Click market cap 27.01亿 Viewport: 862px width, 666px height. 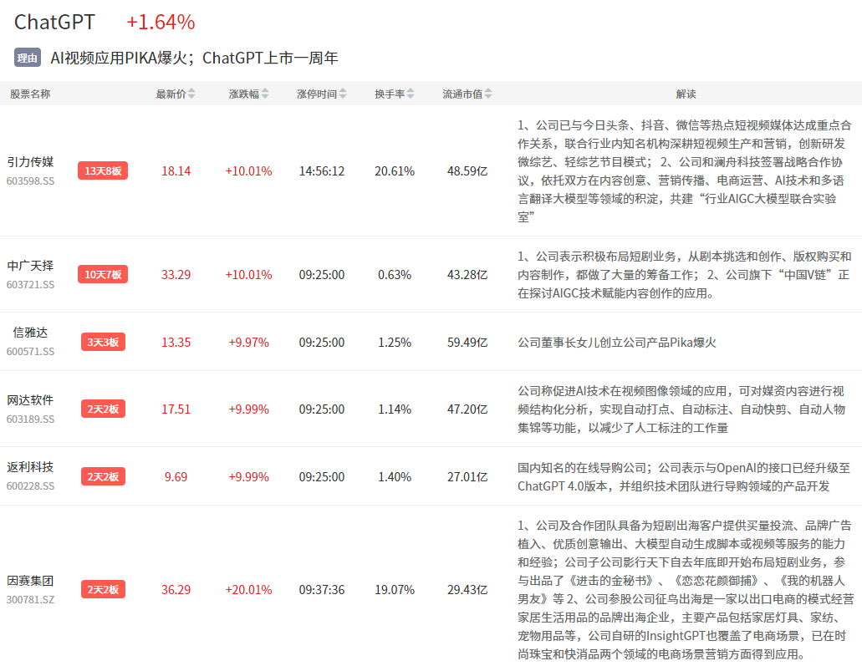(x=467, y=476)
